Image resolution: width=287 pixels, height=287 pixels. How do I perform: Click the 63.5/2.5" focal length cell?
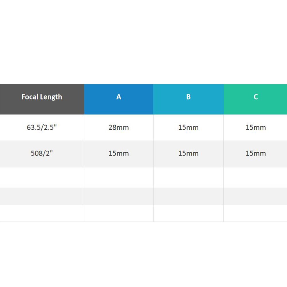pyautogui.click(x=42, y=127)
